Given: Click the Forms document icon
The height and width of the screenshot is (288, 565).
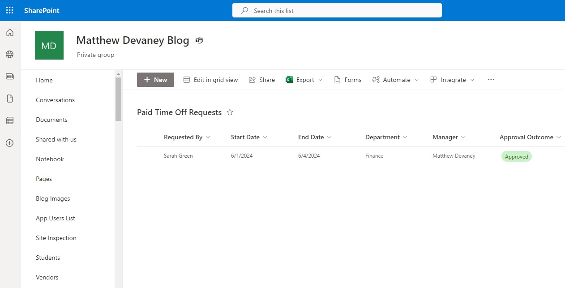Looking at the screenshot, I should (x=338, y=80).
